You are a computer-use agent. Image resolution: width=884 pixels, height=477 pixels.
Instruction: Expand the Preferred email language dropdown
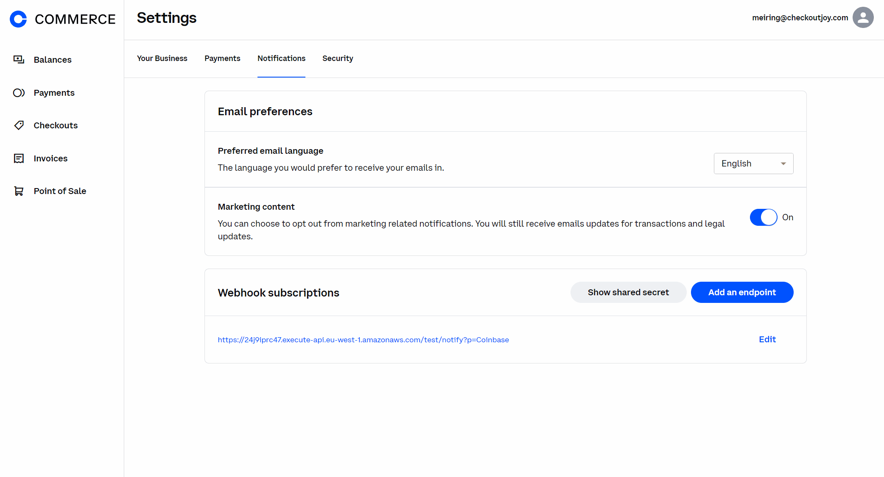click(x=753, y=164)
